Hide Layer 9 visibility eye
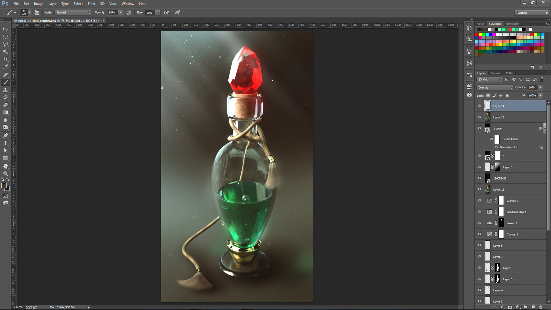This screenshot has height=310, width=551. pos(479,167)
